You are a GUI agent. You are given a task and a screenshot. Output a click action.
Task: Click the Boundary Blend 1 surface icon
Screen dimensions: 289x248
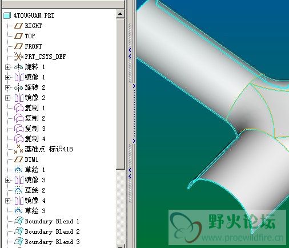click(x=19, y=221)
